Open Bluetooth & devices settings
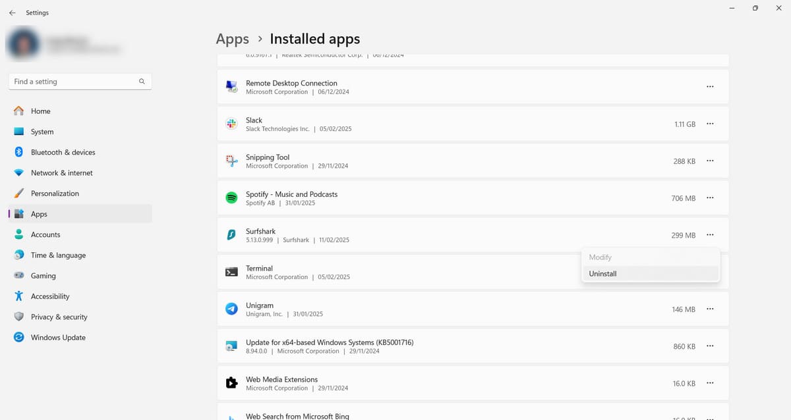Image resolution: width=791 pixels, height=420 pixels. coord(80,152)
